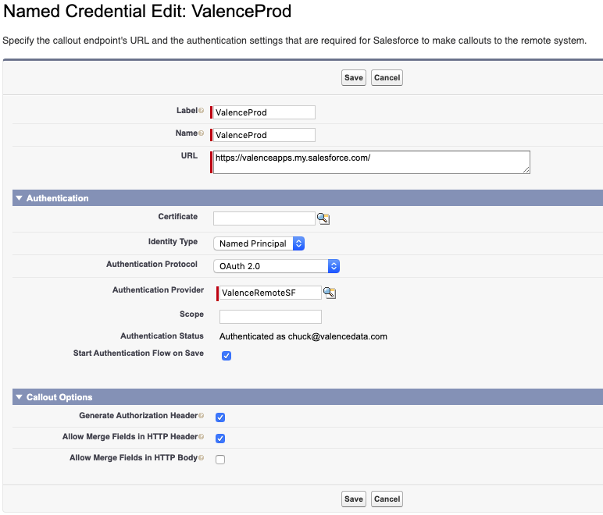Click the top Save button
The height and width of the screenshot is (515, 603).
353,77
